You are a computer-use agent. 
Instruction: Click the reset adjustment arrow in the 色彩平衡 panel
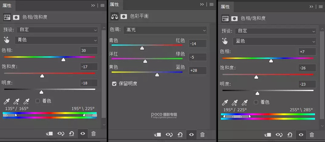click(x=180, y=135)
